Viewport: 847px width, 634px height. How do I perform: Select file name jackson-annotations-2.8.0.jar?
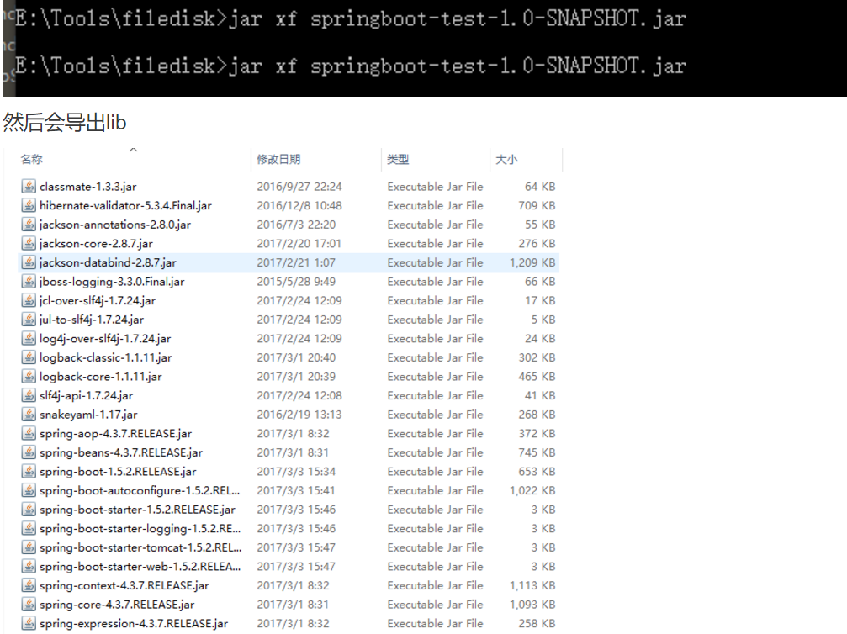pos(115,225)
